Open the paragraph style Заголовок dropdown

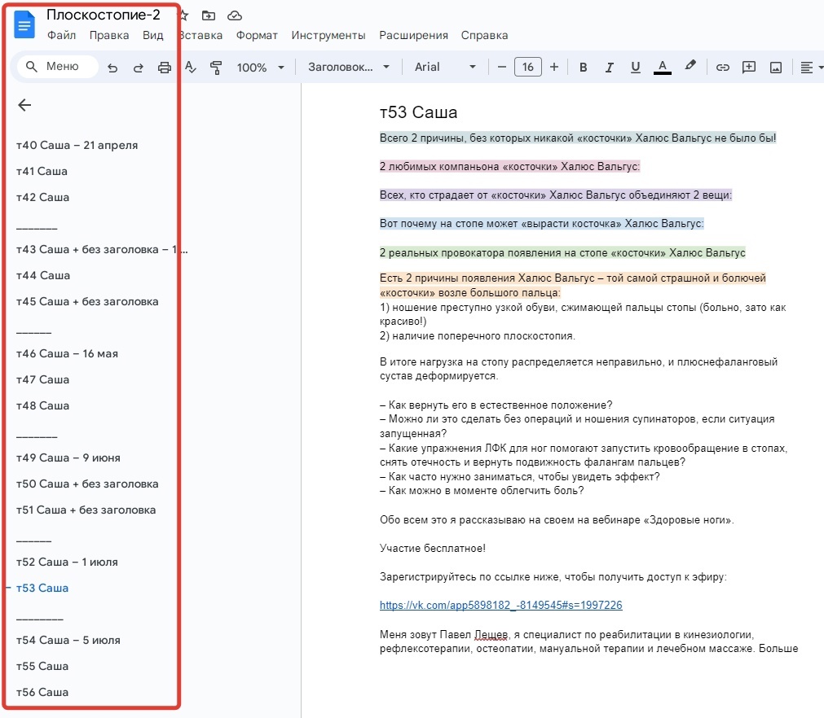coord(349,68)
